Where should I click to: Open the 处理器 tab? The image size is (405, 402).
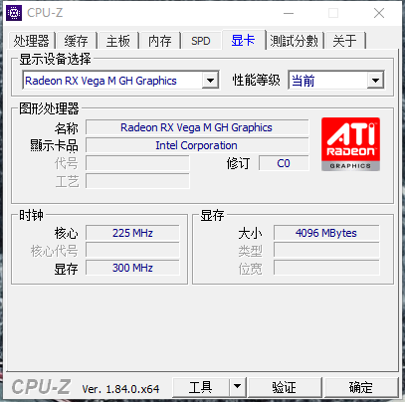click(x=31, y=41)
